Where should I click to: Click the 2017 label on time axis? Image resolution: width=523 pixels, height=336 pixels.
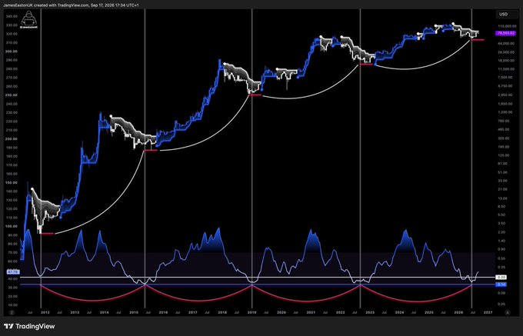192,313
